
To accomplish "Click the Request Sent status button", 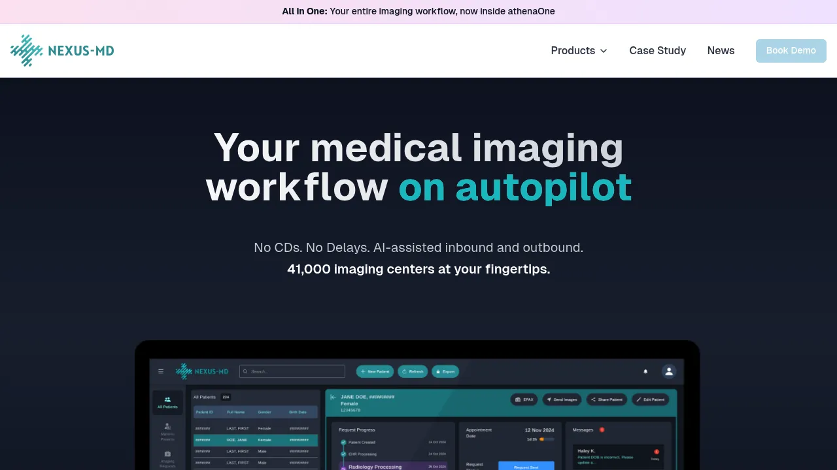I will pos(526,466).
